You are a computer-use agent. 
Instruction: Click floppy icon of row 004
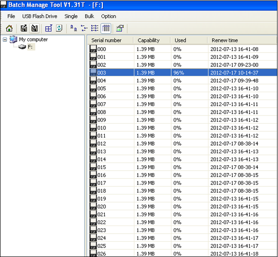pos(93,80)
